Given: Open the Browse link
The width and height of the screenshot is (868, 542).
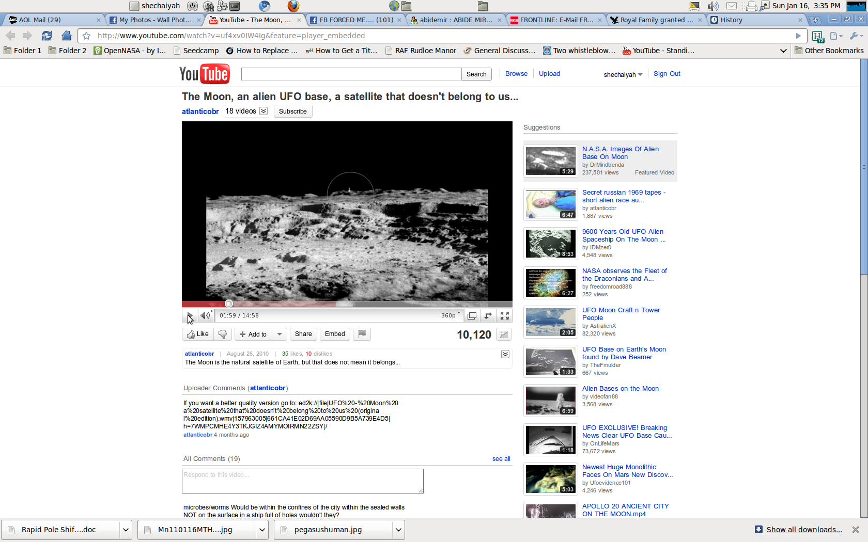Looking at the screenshot, I should click(x=516, y=74).
